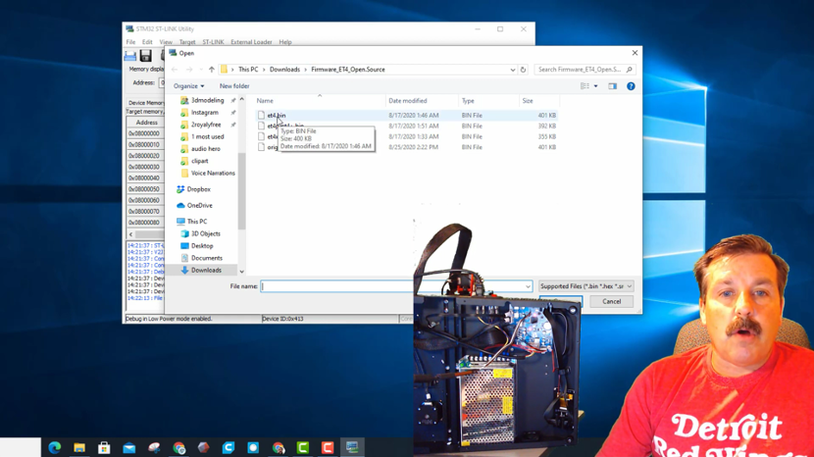This screenshot has height=457, width=814.
Task: Open the Help menu in ST-LINK Utility
Action: tap(285, 42)
